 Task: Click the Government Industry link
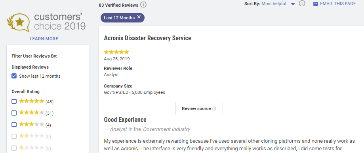coord(166,129)
